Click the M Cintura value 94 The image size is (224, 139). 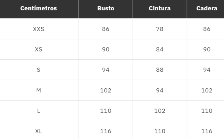point(160,90)
